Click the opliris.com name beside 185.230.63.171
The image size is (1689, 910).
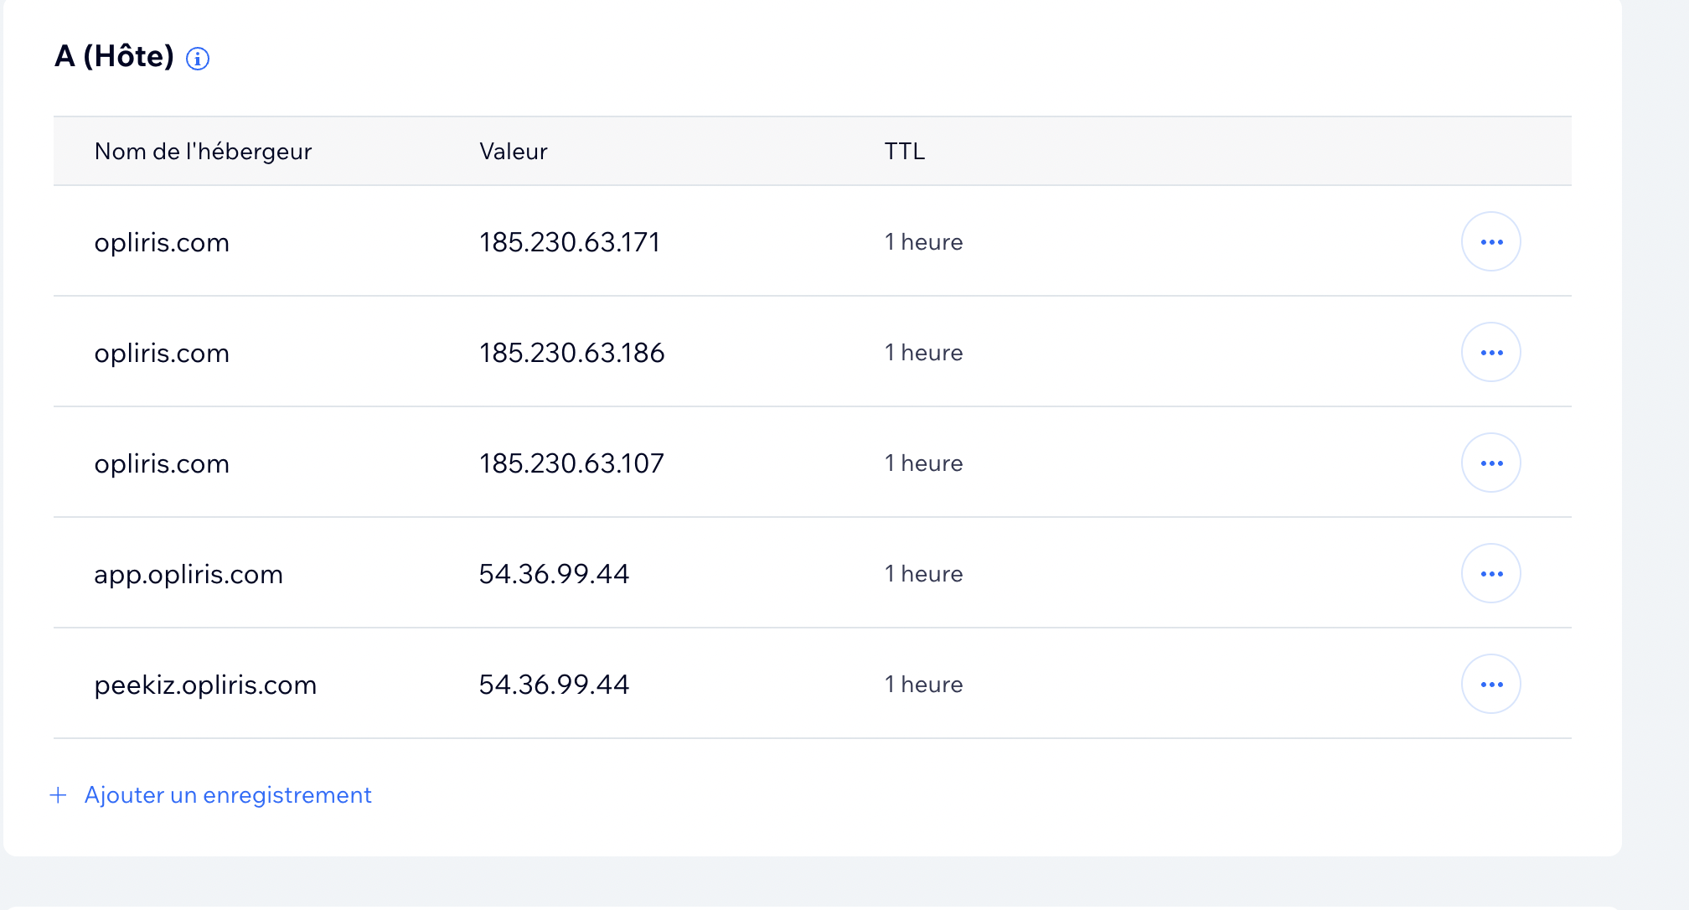click(x=162, y=243)
